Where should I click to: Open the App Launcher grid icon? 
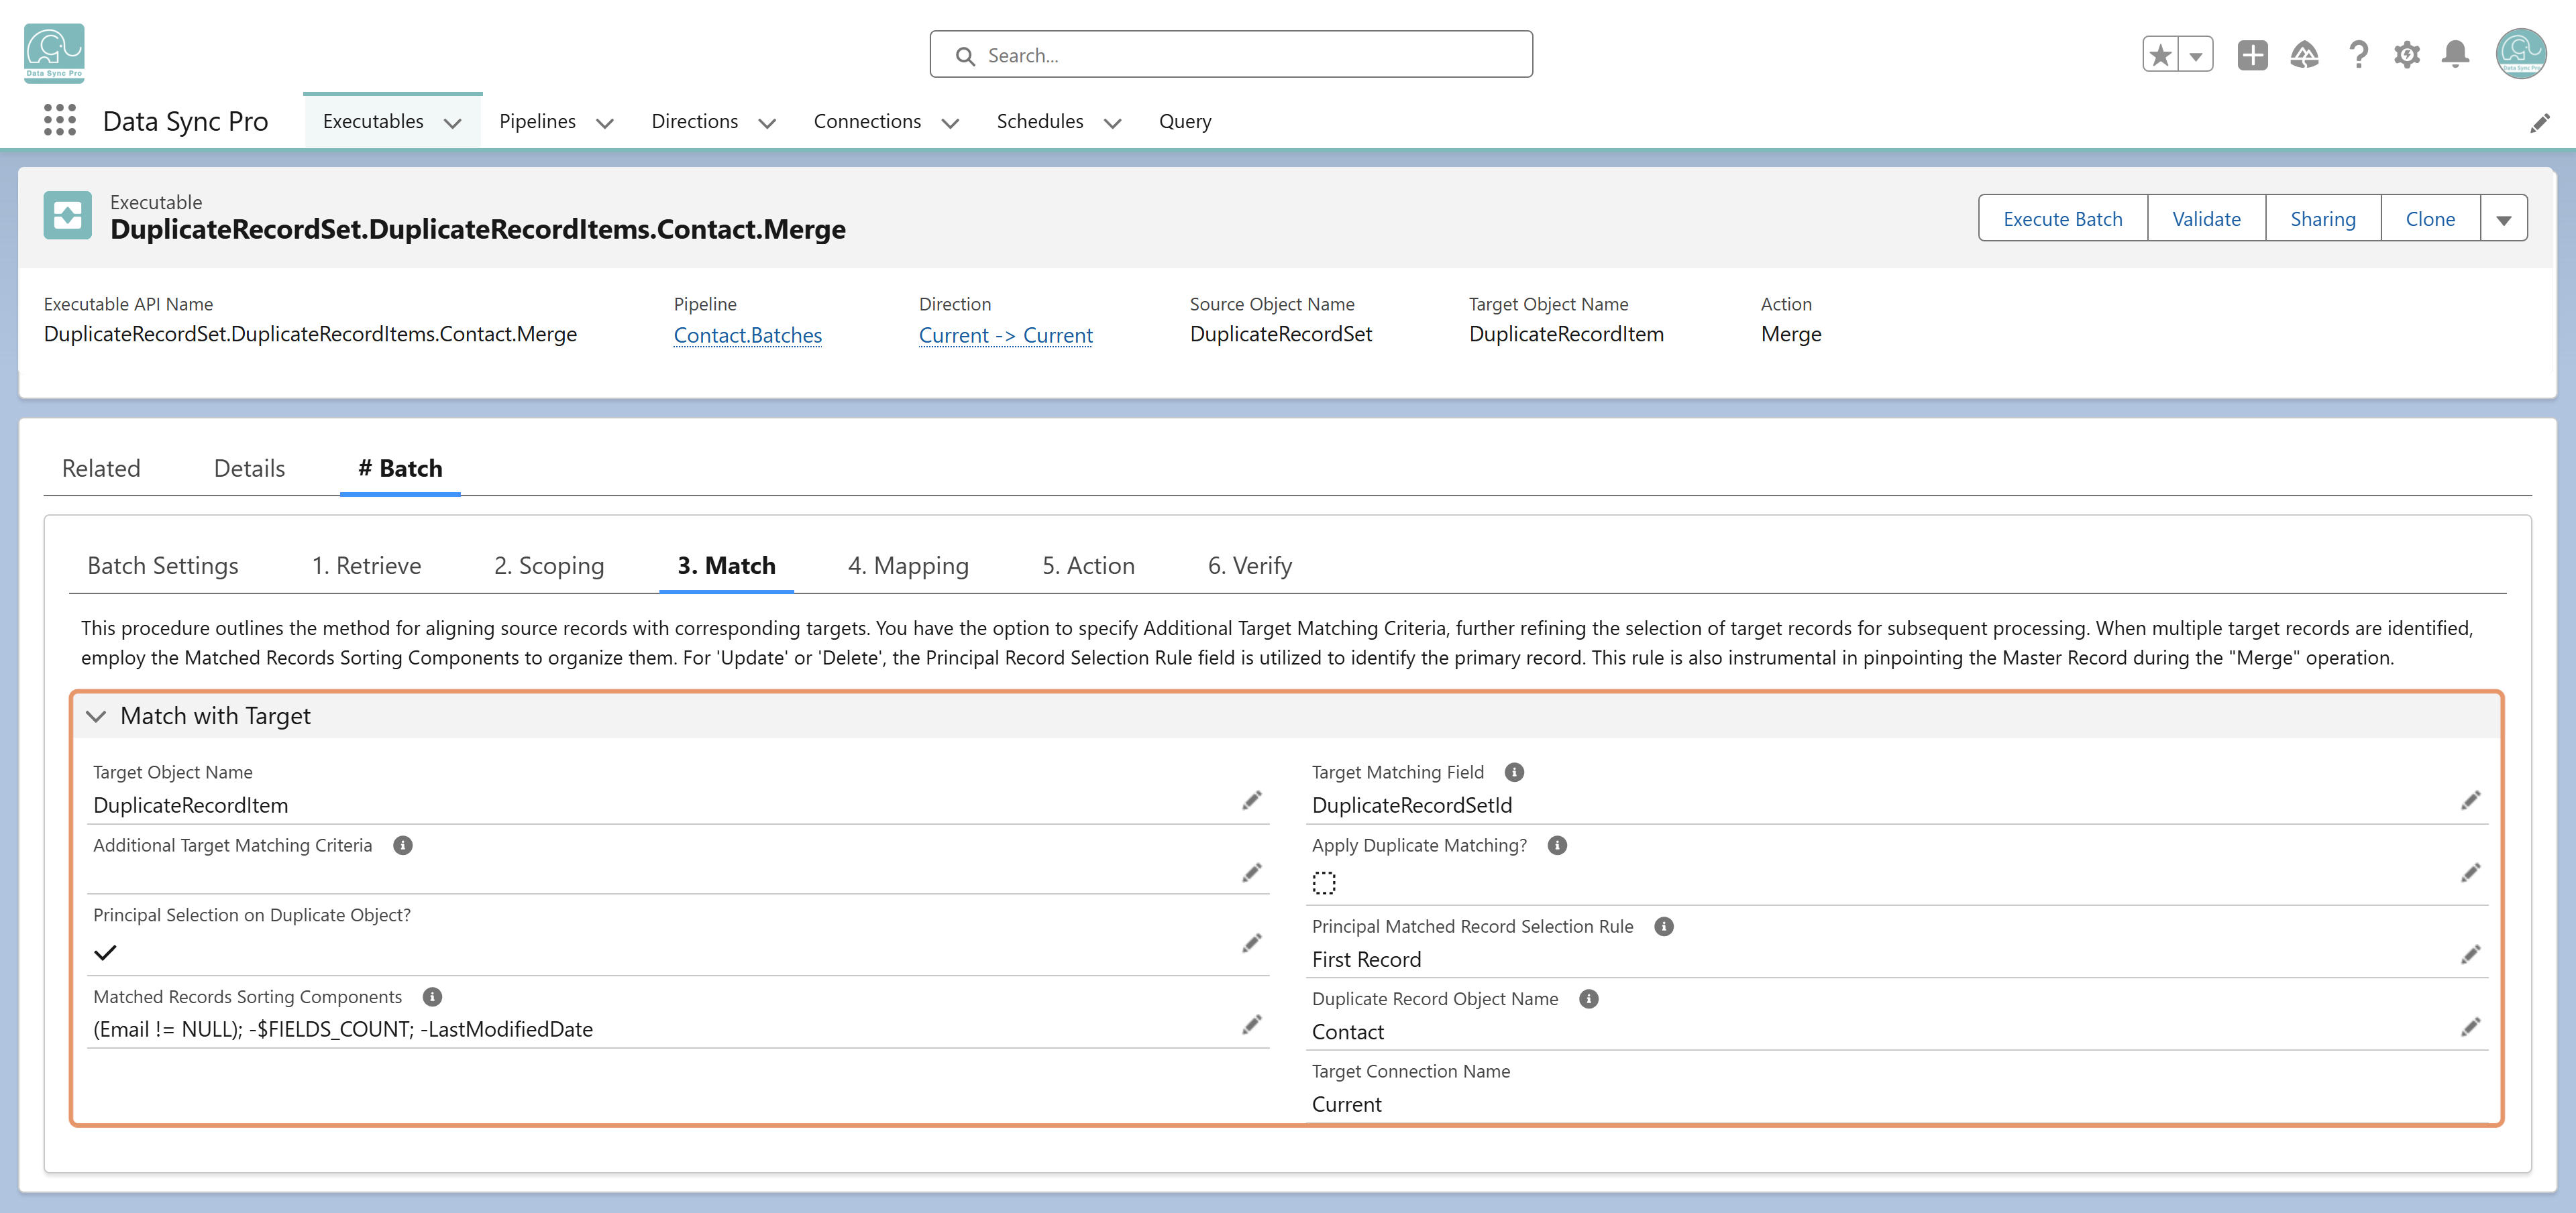pos(60,121)
